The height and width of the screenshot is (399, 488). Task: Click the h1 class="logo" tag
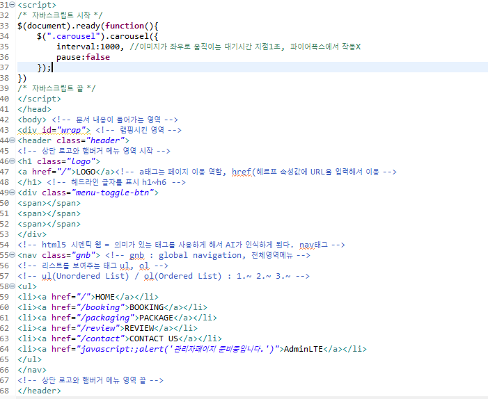coord(58,161)
